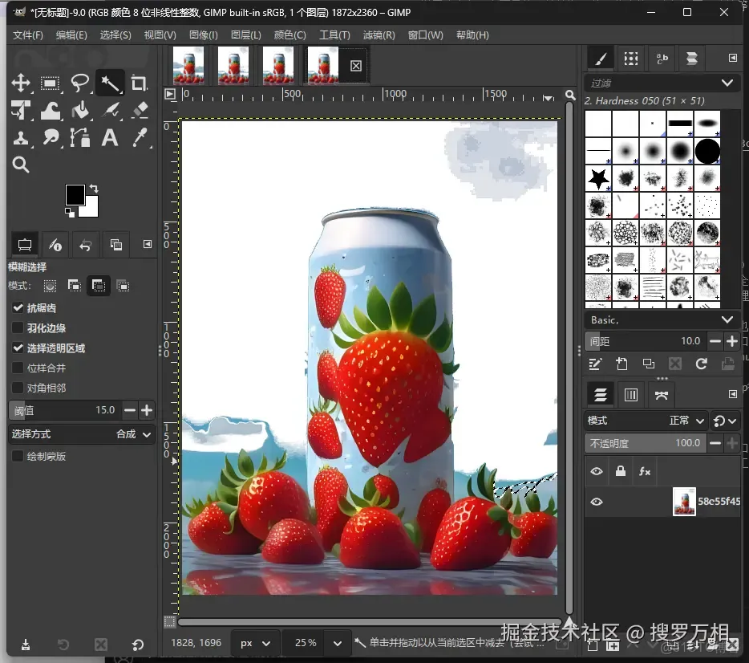The width and height of the screenshot is (749, 663).
Task: Pick the Color Picker eyedropper tool
Action: pos(139,138)
